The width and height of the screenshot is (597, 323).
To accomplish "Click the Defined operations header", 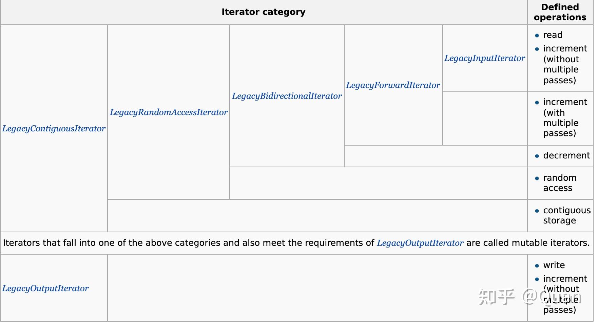I will click(x=560, y=12).
